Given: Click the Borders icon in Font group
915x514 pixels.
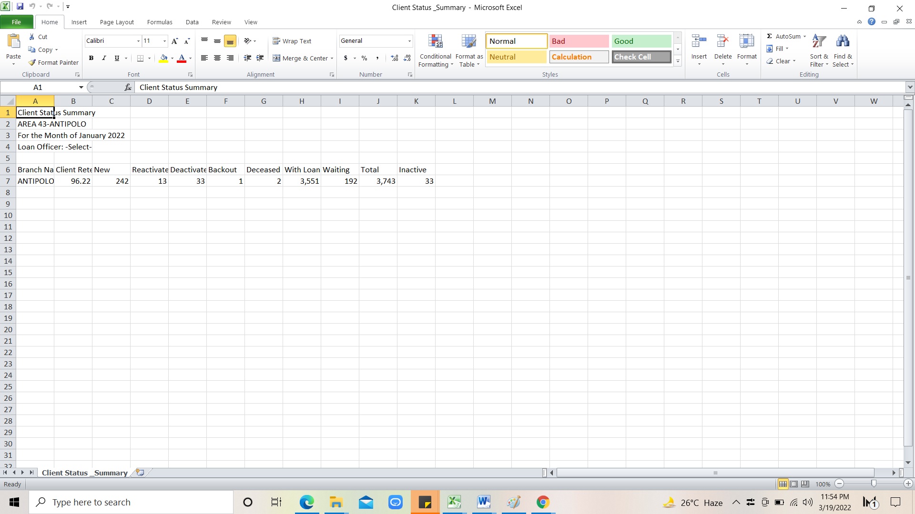Looking at the screenshot, I should click(x=140, y=58).
